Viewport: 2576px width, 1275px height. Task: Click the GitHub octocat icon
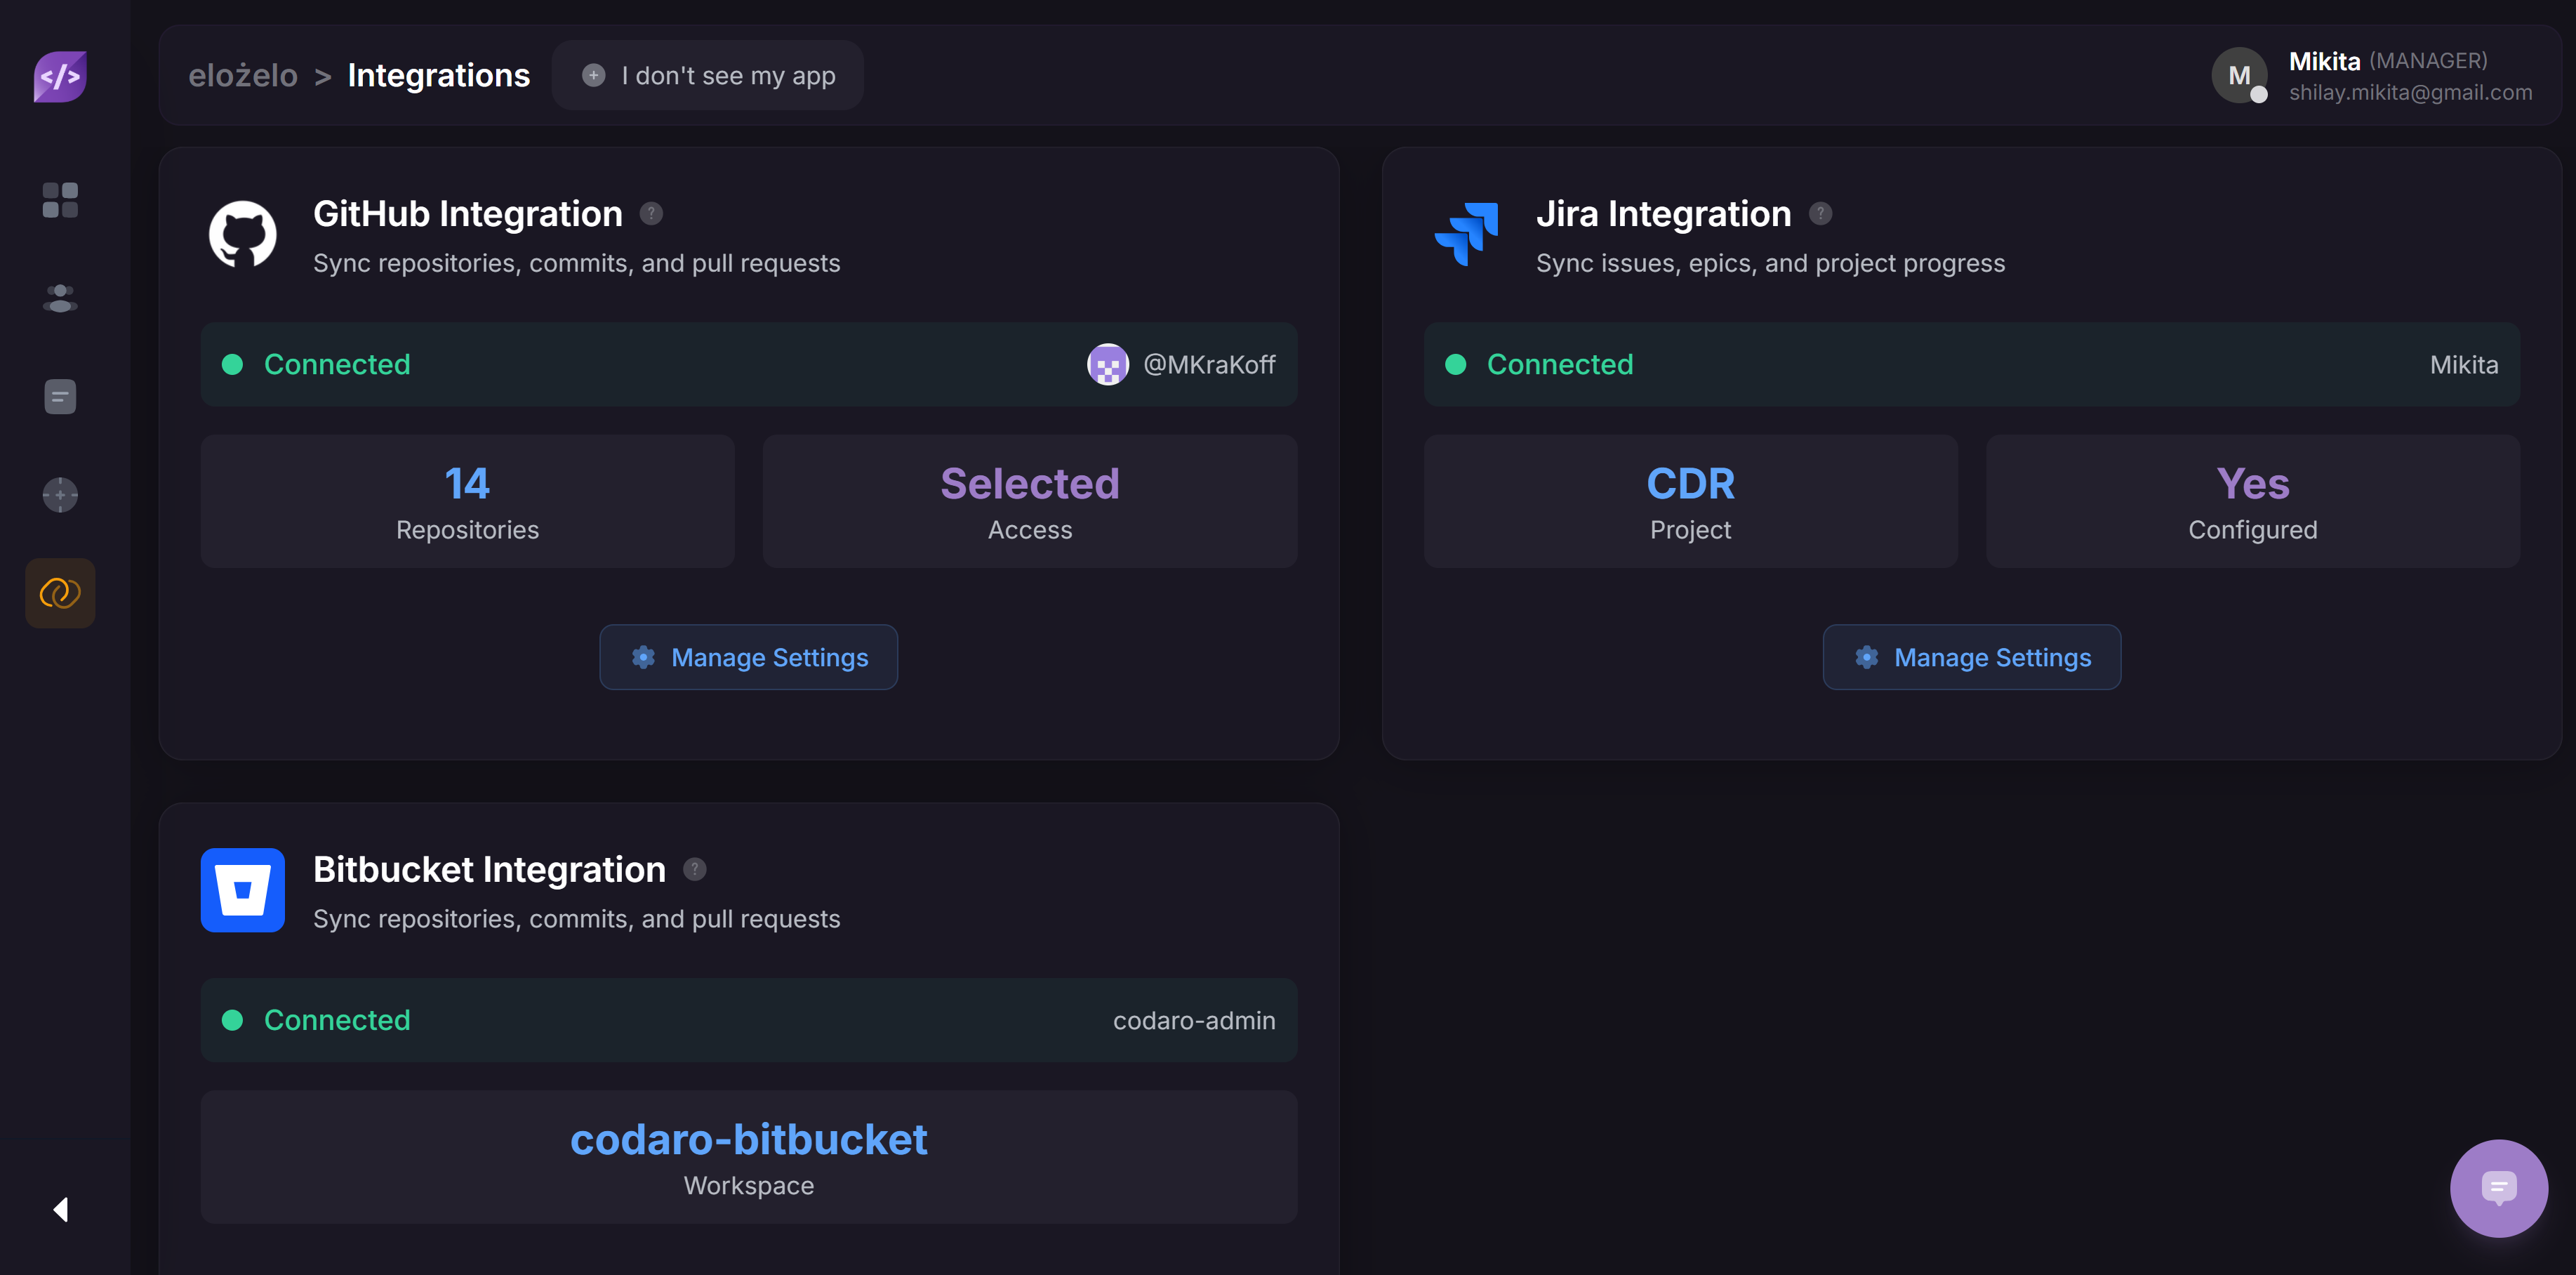(242, 234)
